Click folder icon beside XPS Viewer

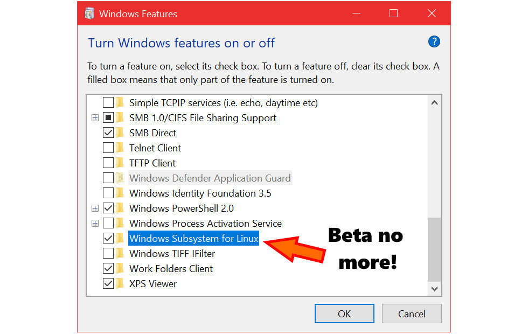tap(120, 283)
